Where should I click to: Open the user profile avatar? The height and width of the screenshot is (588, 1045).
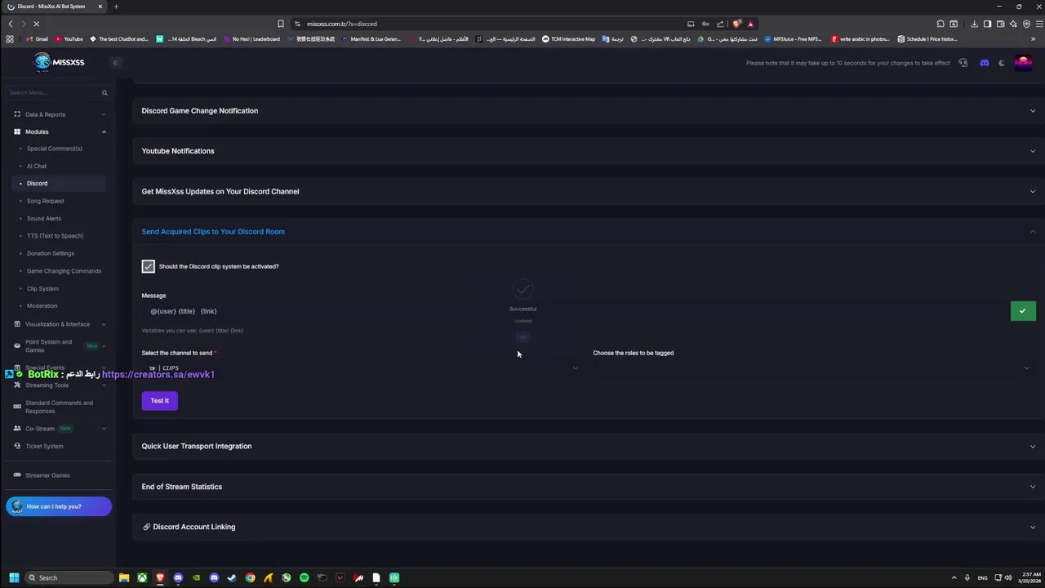[x=1023, y=63]
